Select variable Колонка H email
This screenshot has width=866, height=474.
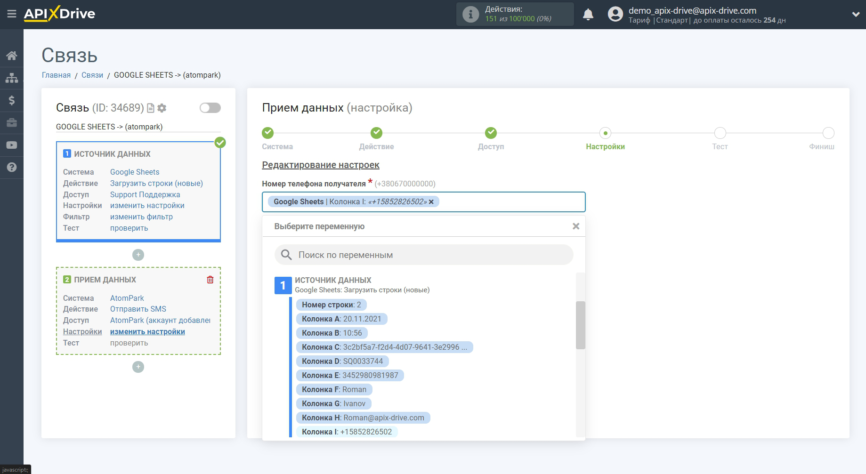coord(363,418)
